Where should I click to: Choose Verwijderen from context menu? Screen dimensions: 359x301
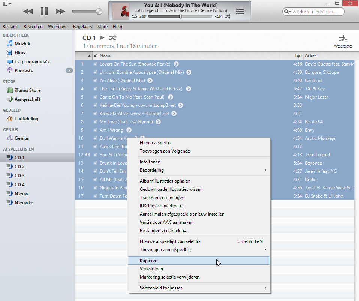(199, 269)
